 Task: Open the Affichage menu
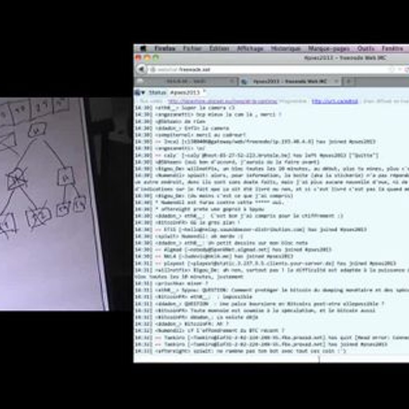coord(250,48)
